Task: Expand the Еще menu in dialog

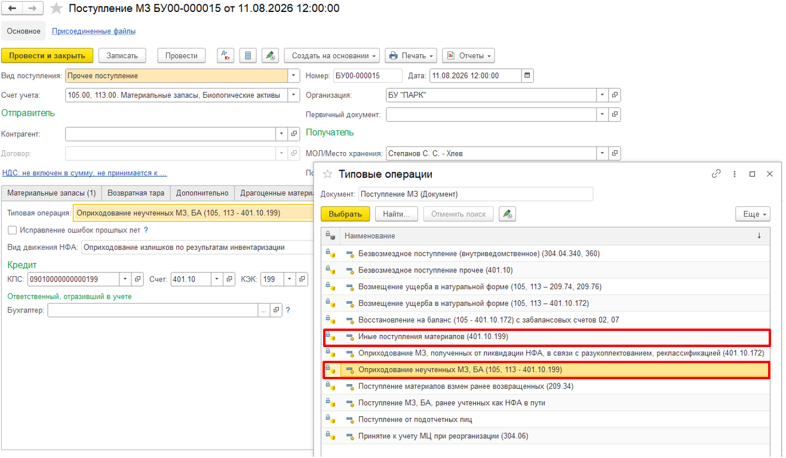Action: 753,214
